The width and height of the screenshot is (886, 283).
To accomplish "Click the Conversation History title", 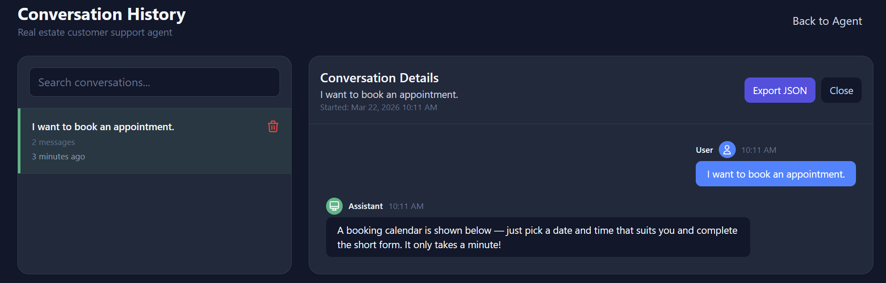I will coord(101,14).
